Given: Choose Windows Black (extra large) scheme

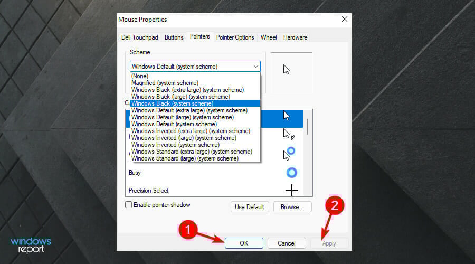Looking at the screenshot, I should 195,90.
